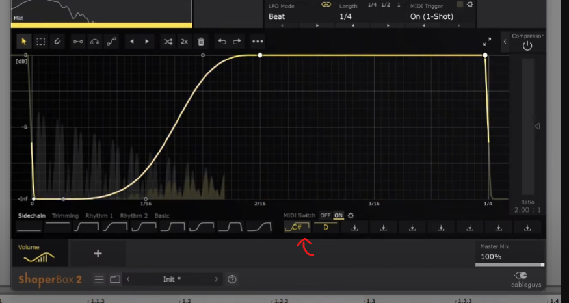Go to next preset after Init
Image resolution: width=569 pixels, height=303 pixels.
(217, 279)
